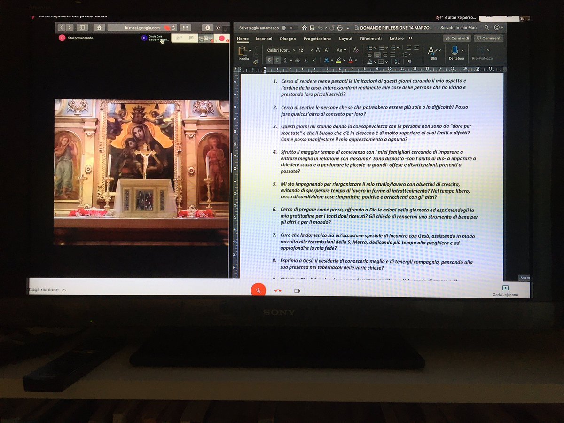Copy formatting with the format painter
This screenshot has height=423, width=564.
pos(255,62)
